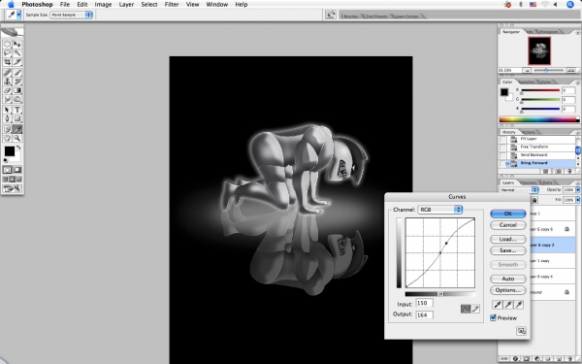
Task: Select the Lasso tool
Action: 7,53
